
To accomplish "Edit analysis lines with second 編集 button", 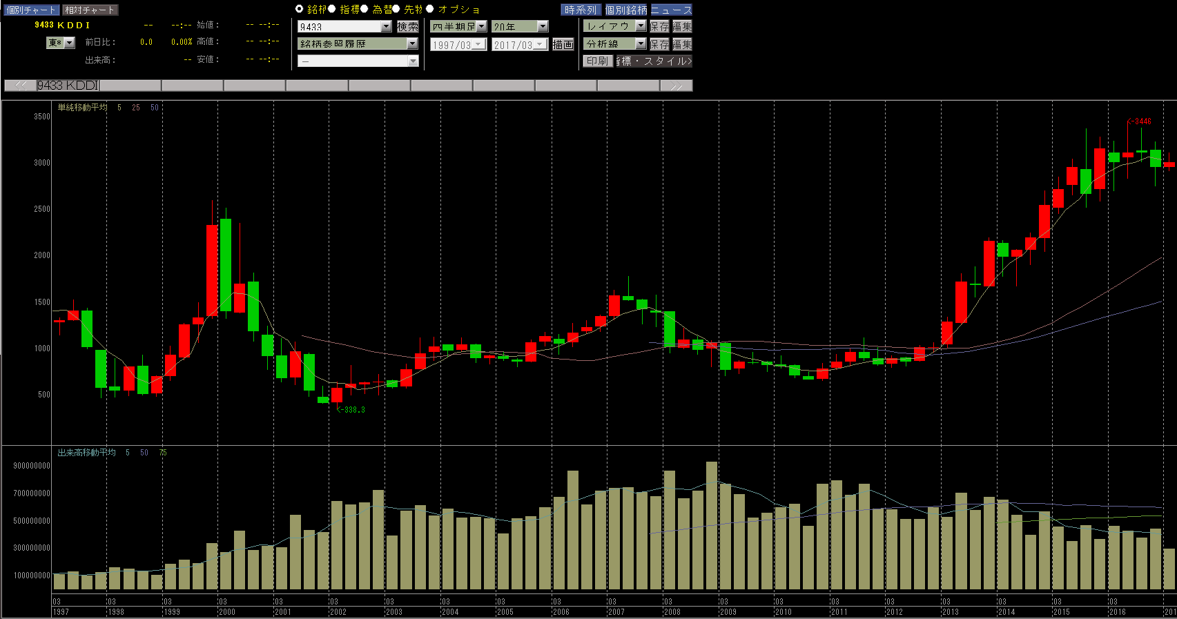I will (x=682, y=43).
